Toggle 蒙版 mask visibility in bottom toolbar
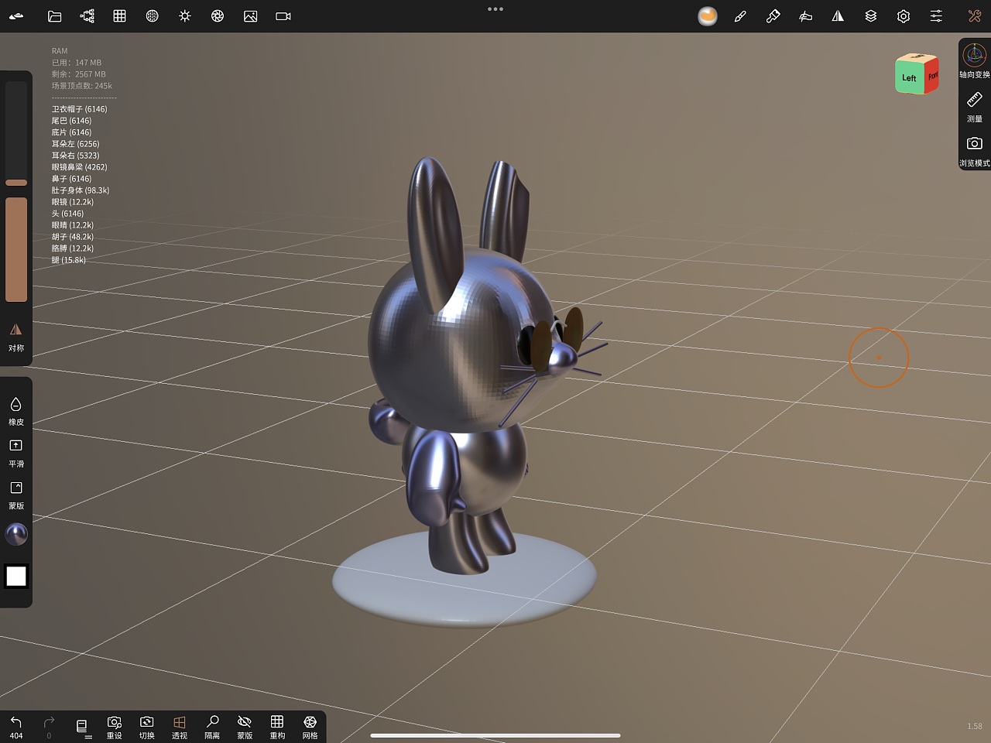The image size is (991, 743). [x=245, y=727]
